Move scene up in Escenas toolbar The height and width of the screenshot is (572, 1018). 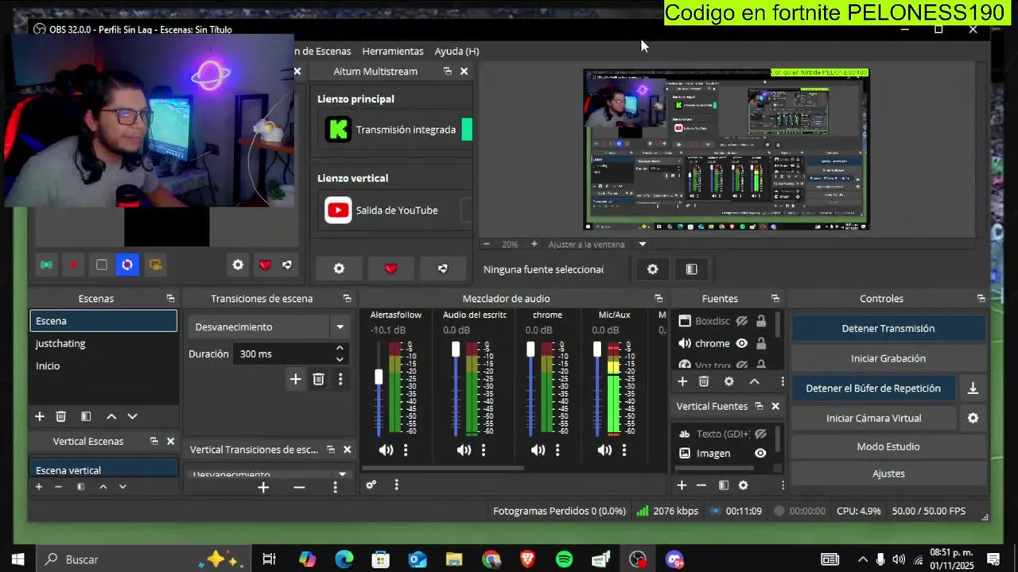(111, 416)
